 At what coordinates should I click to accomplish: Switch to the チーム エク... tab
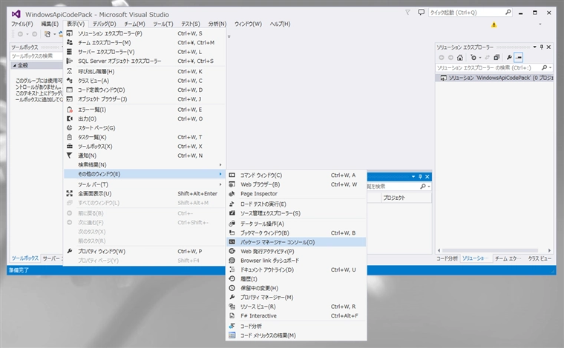(507, 258)
